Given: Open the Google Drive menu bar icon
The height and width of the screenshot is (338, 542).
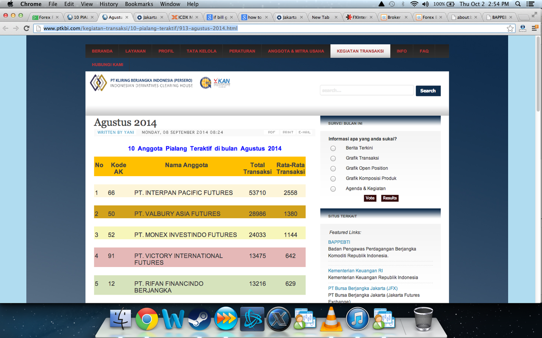Looking at the screenshot, I should (381, 4).
